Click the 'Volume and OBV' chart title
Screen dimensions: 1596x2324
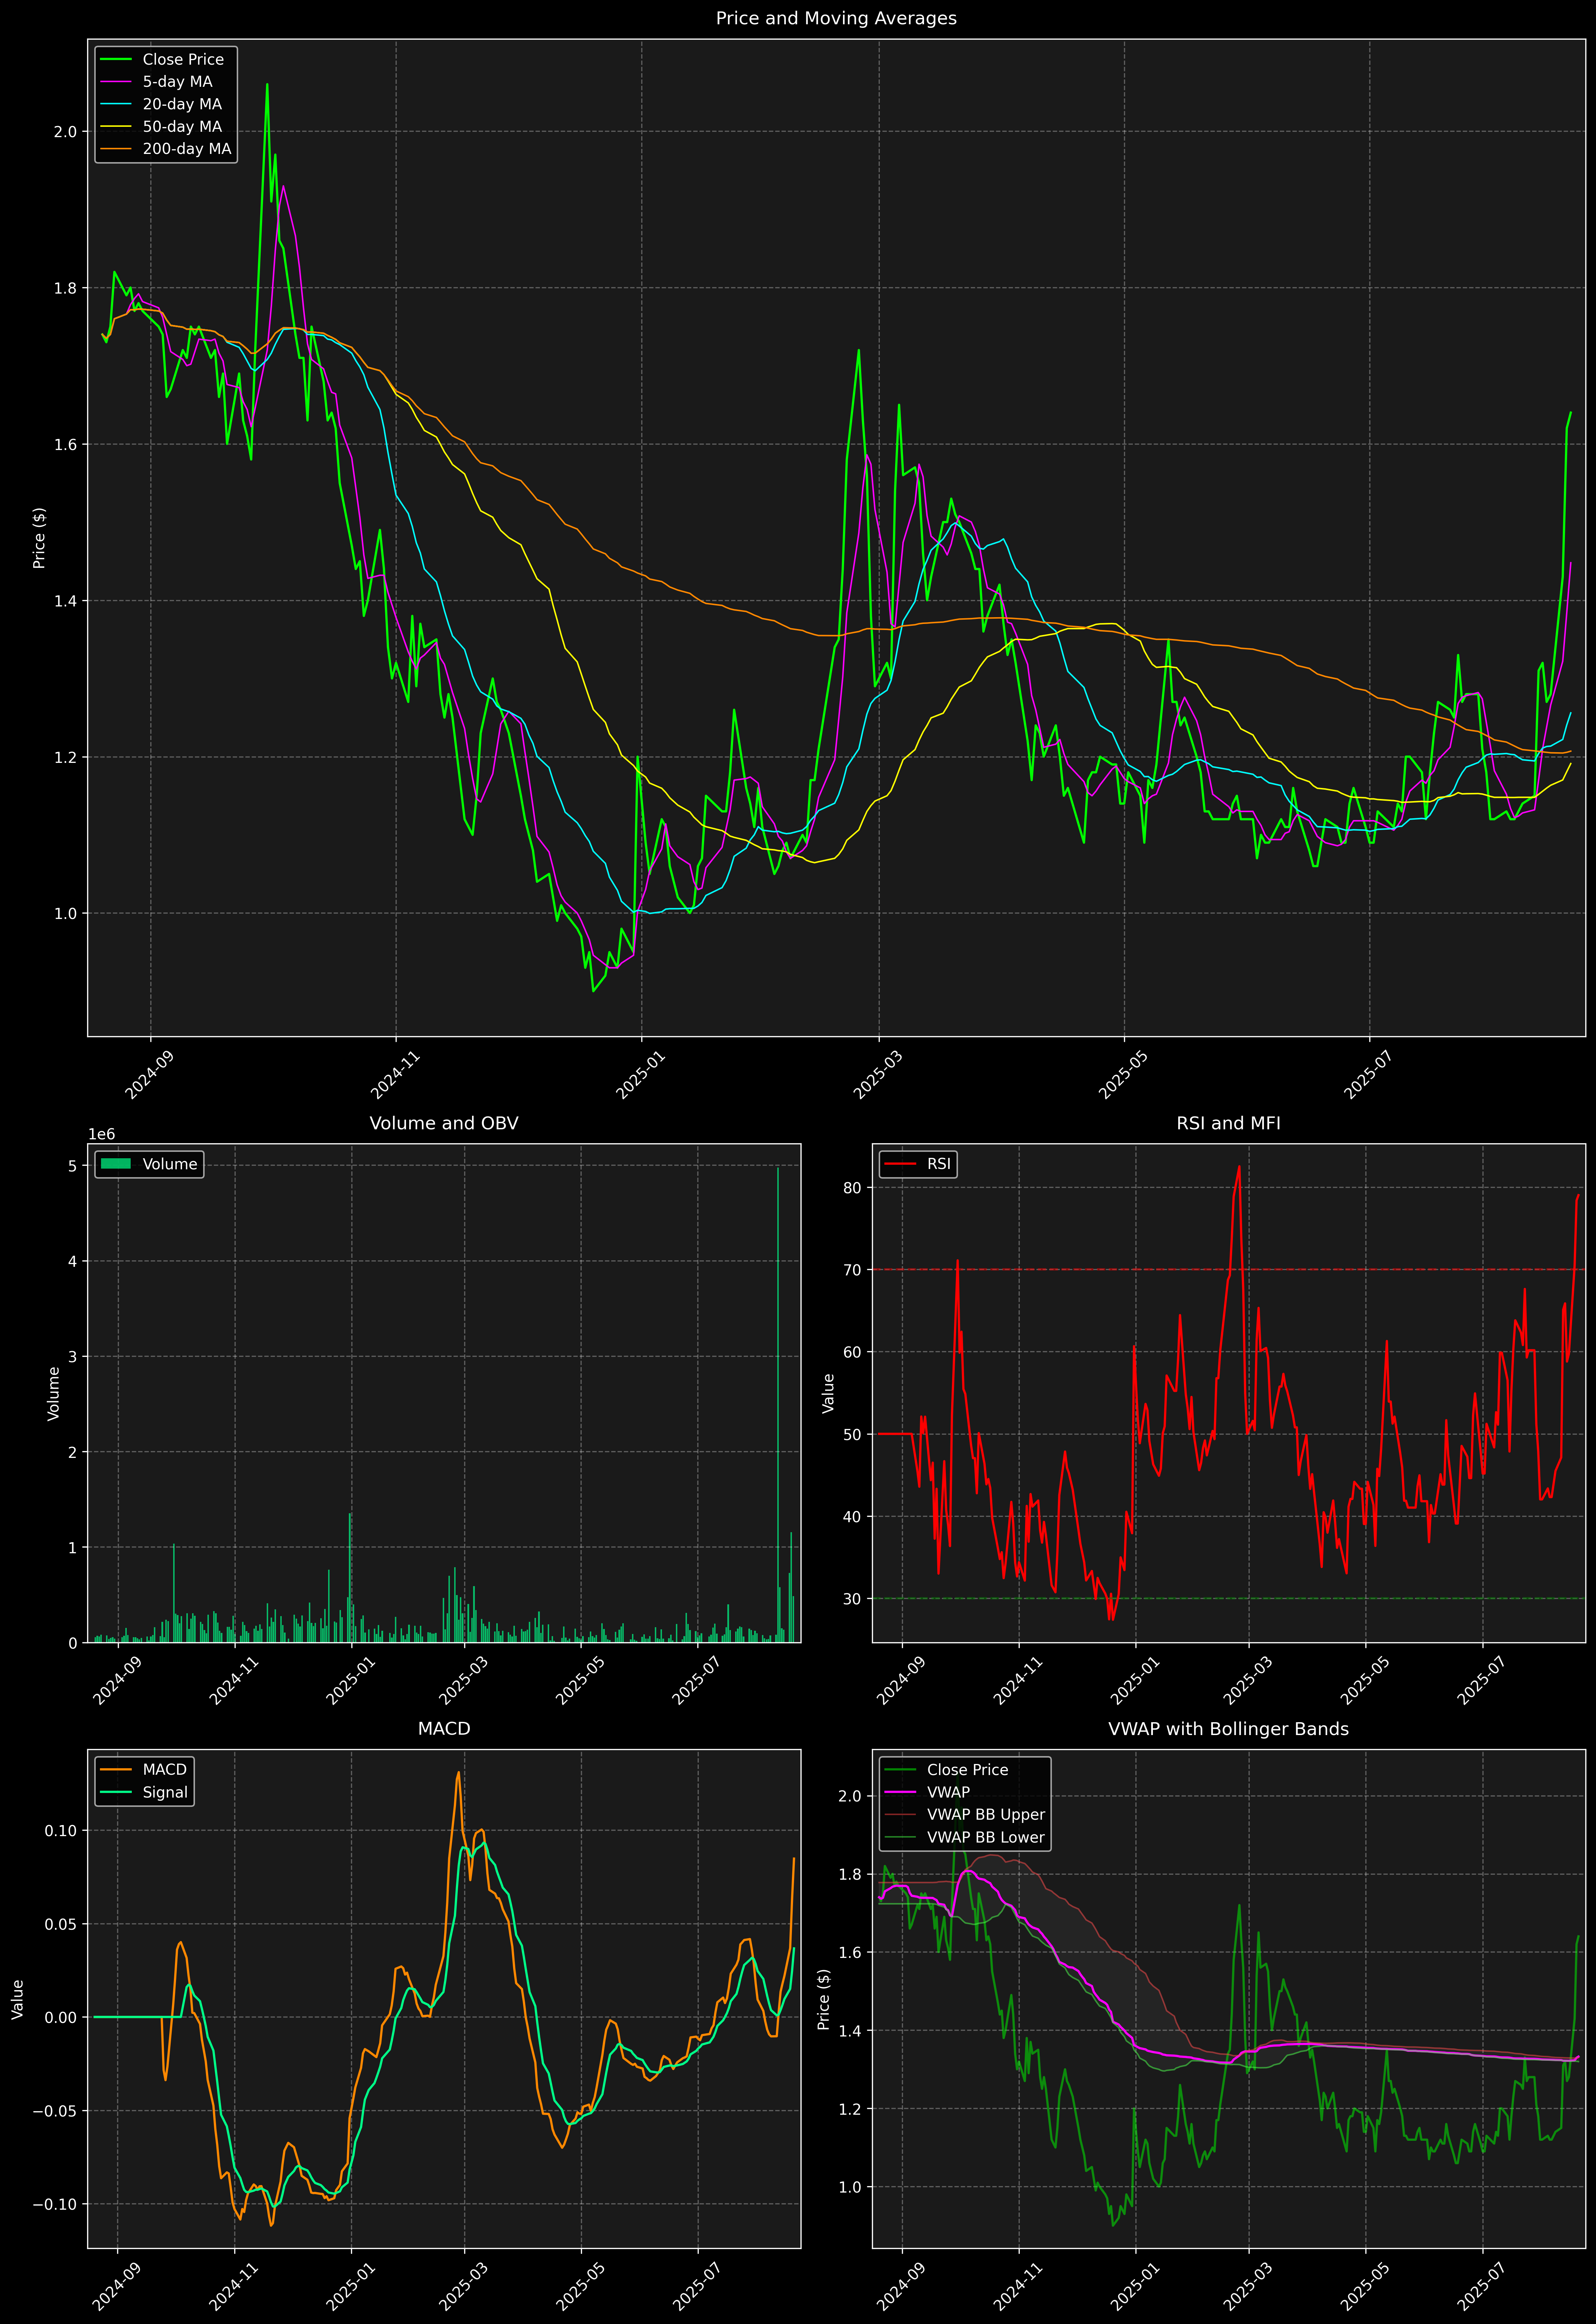coord(444,1123)
